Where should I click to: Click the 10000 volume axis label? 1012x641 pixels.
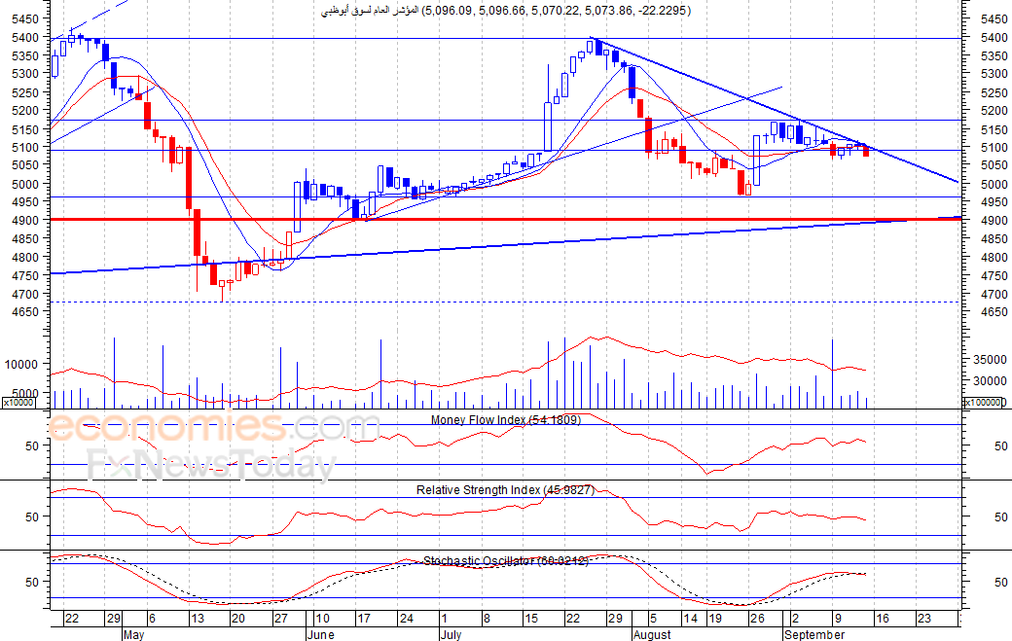coord(22,365)
